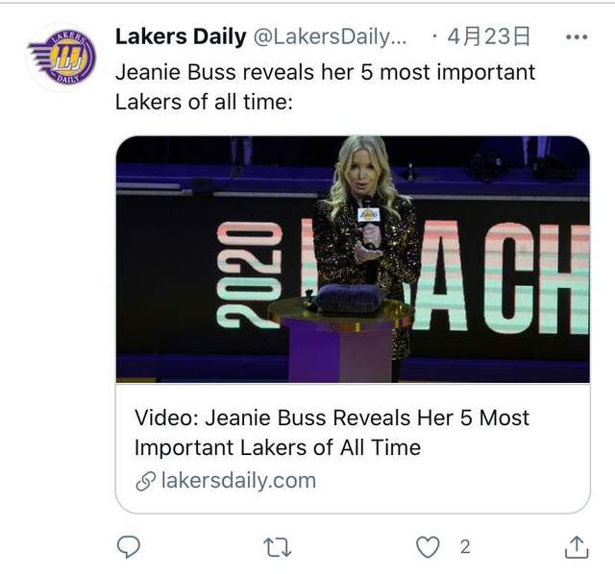
Task: Share the tweet using the upload icon
Action: 576,546
